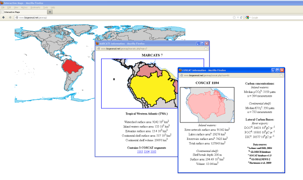Viewport: 303px width, 180px height.
Task: Click the COSCAT window address bar
Action: (x=231, y=75)
